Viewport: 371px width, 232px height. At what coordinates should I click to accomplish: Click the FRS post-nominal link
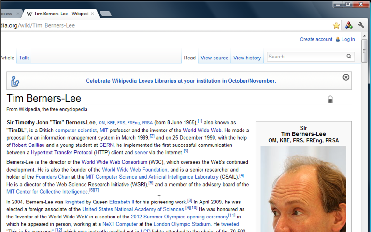click(x=121, y=123)
